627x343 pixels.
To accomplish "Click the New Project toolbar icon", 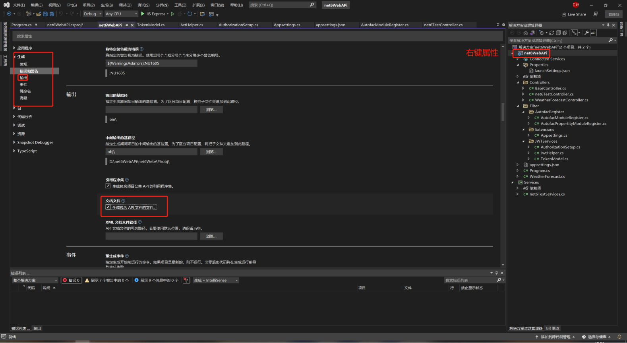I will 29,14.
